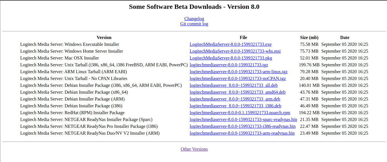387x162 pixels.
Task: Select 'Debian Installer Package (ARM)' text
Action: [x=94, y=99]
